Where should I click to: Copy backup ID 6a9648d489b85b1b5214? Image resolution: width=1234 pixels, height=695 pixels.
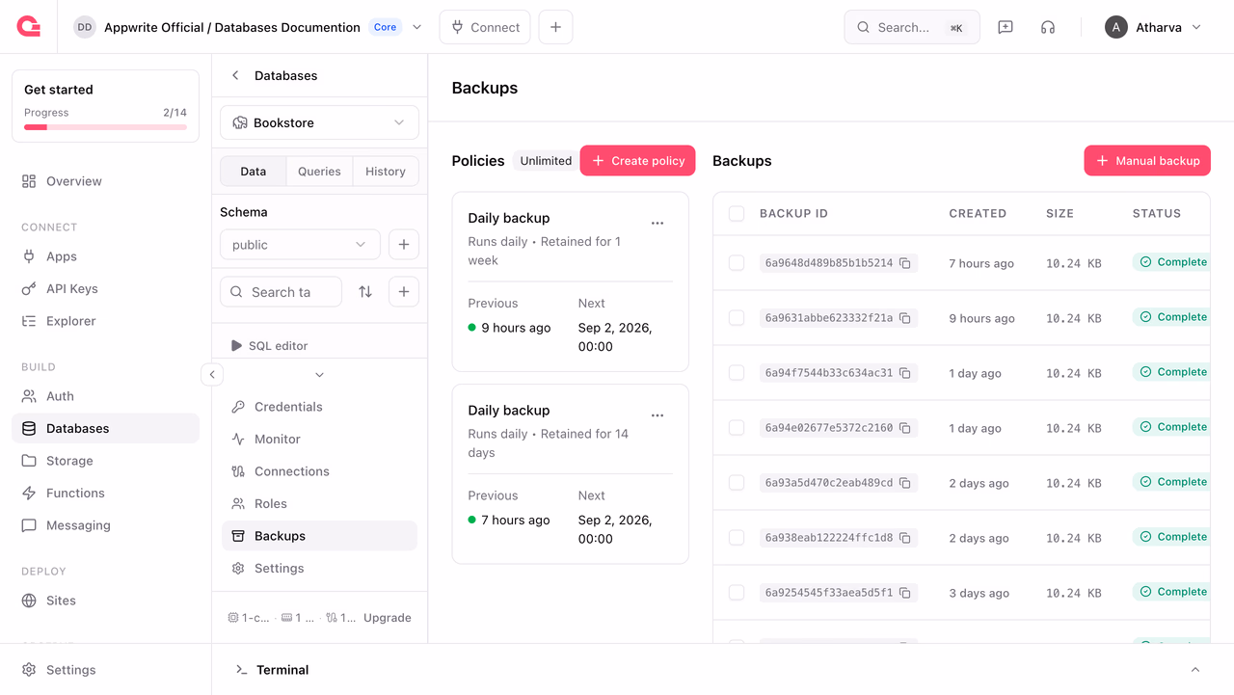[x=905, y=263]
